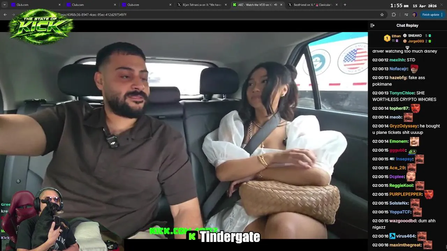Open Dcplee's username in chat
Viewport: 447px width, 251px height.
point(396,177)
